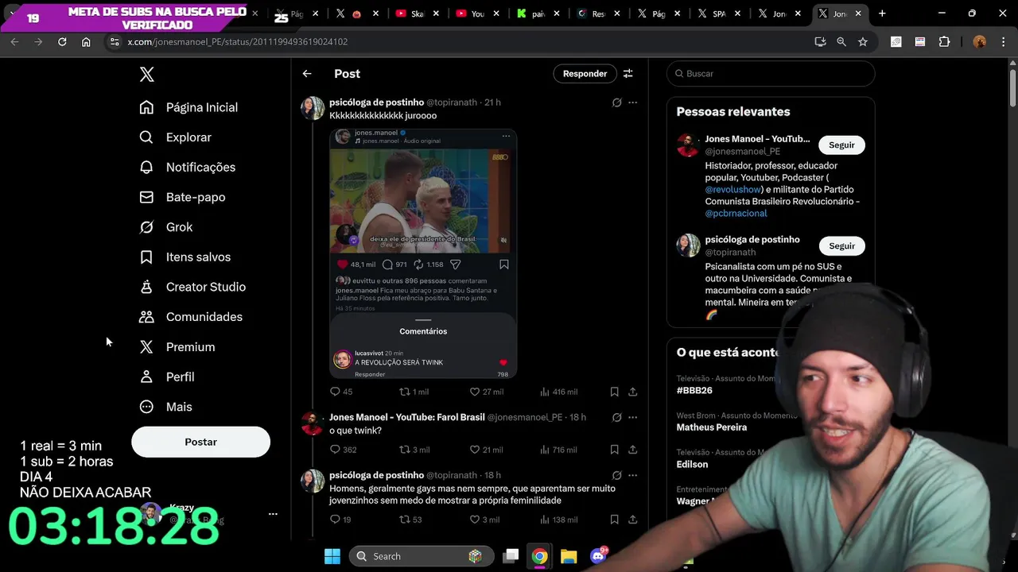Expand the Mais menu
Viewport: 1018px width, 572px height.
pyautogui.click(x=166, y=407)
